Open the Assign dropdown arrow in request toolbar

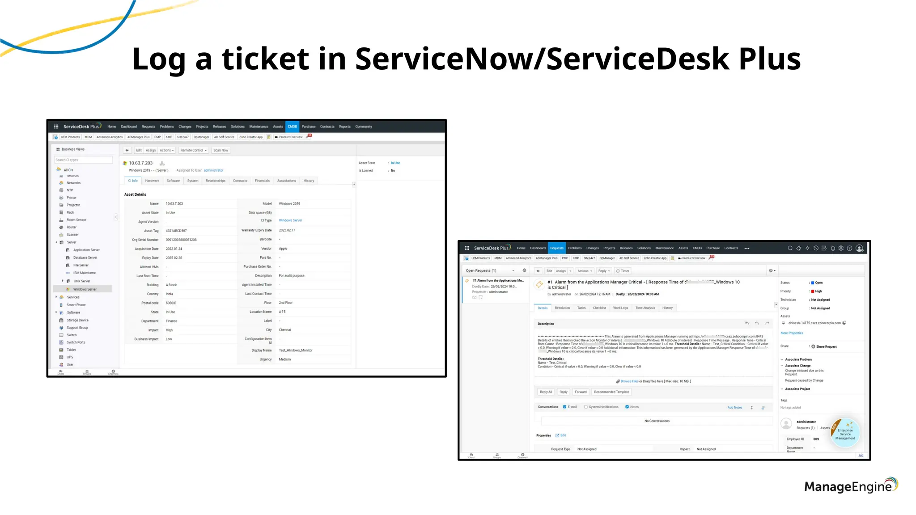[x=570, y=271]
